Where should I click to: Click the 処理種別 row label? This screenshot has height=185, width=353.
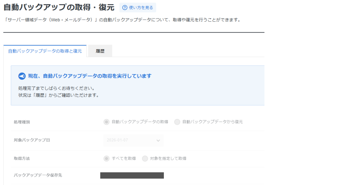tap(22, 122)
